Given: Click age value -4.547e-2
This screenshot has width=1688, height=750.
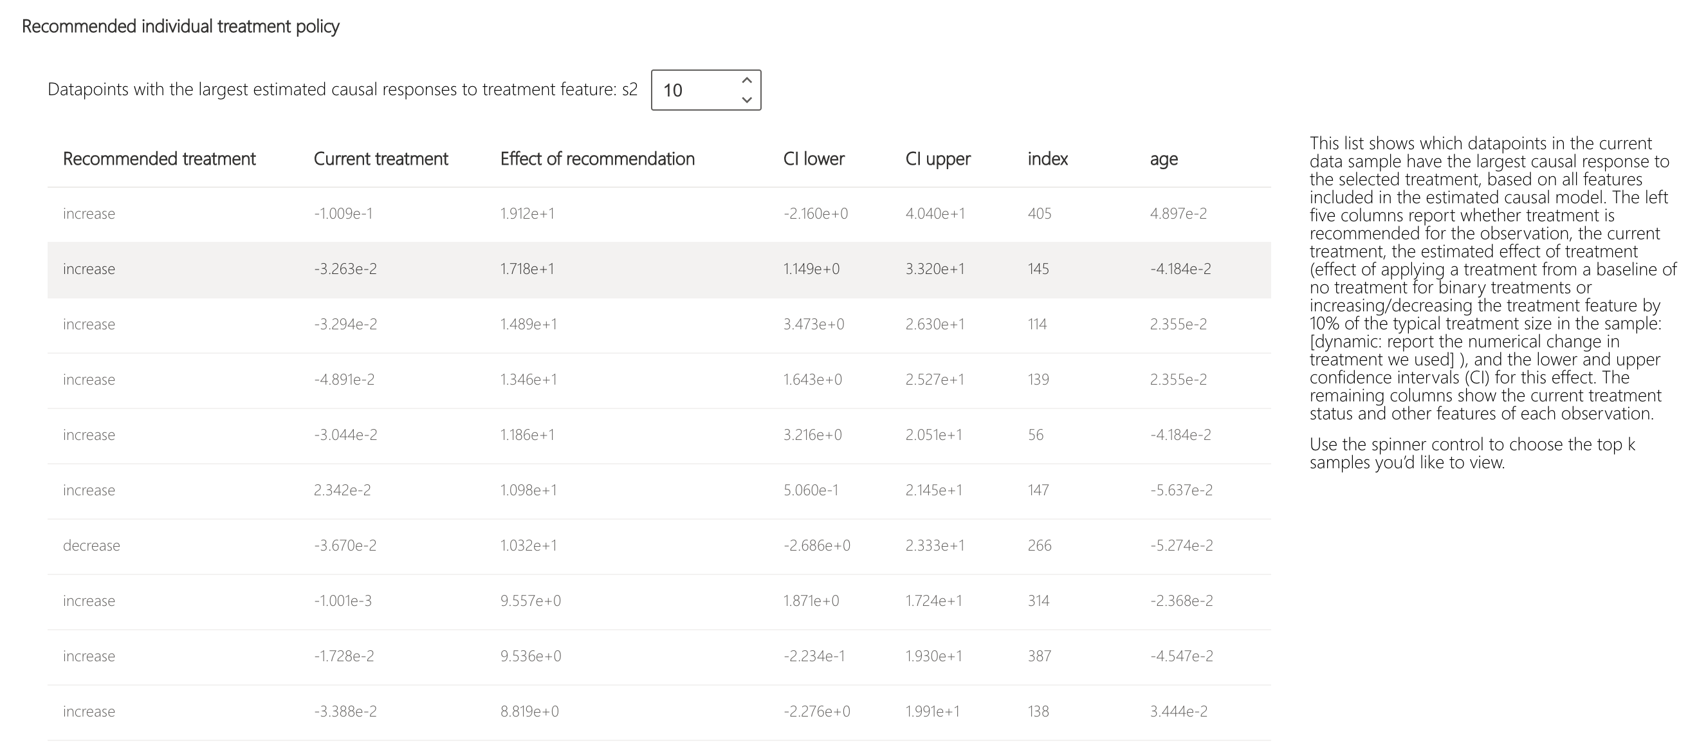Looking at the screenshot, I should [1182, 656].
